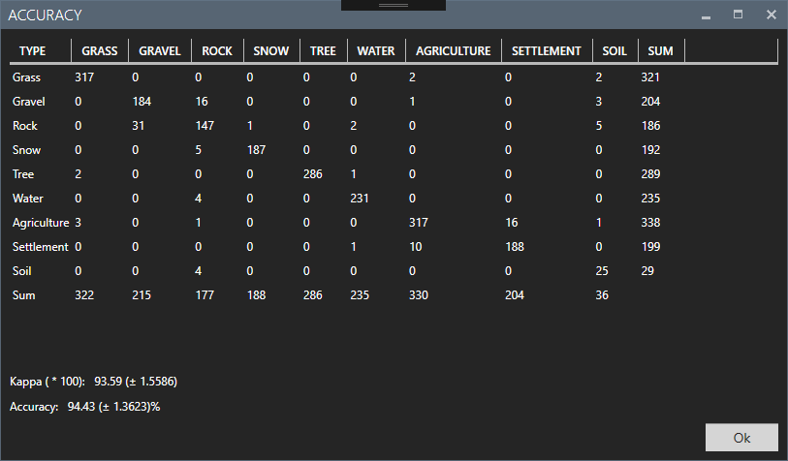This screenshot has height=461, width=788.
Task: Select the Gravel row label
Action: tap(29, 102)
